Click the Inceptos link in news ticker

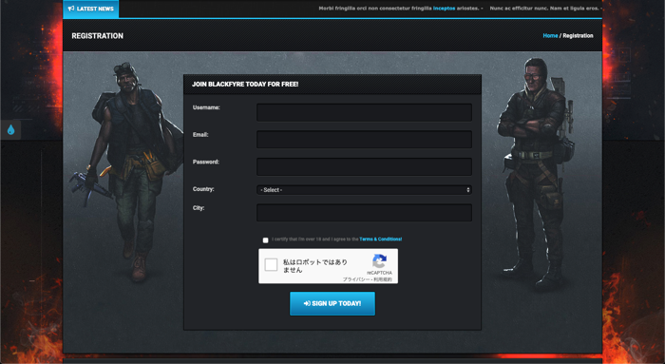(x=444, y=8)
